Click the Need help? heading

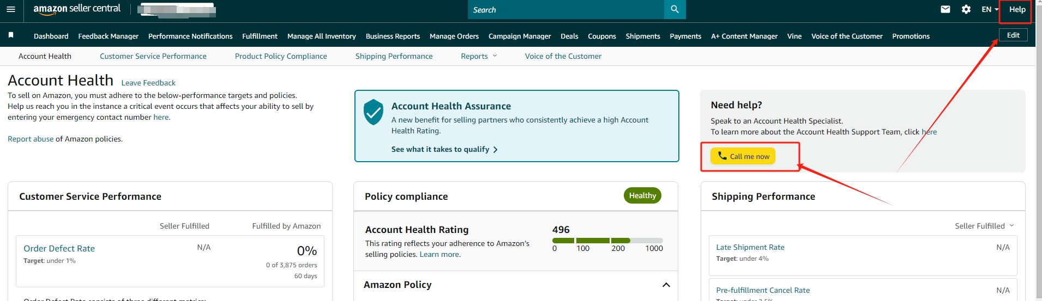[736, 105]
